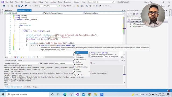Click the warning count indicator showing 0
Screen dimensions: 172x97
click(22, 57)
